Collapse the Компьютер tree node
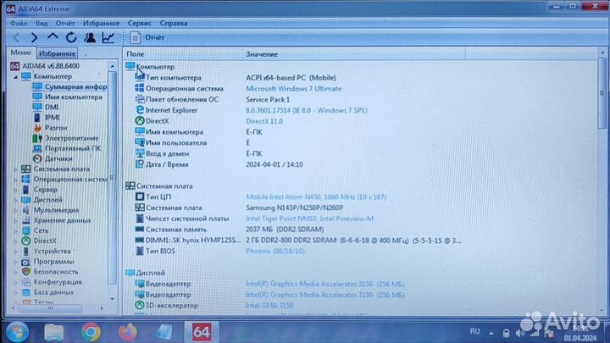 (15, 76)
